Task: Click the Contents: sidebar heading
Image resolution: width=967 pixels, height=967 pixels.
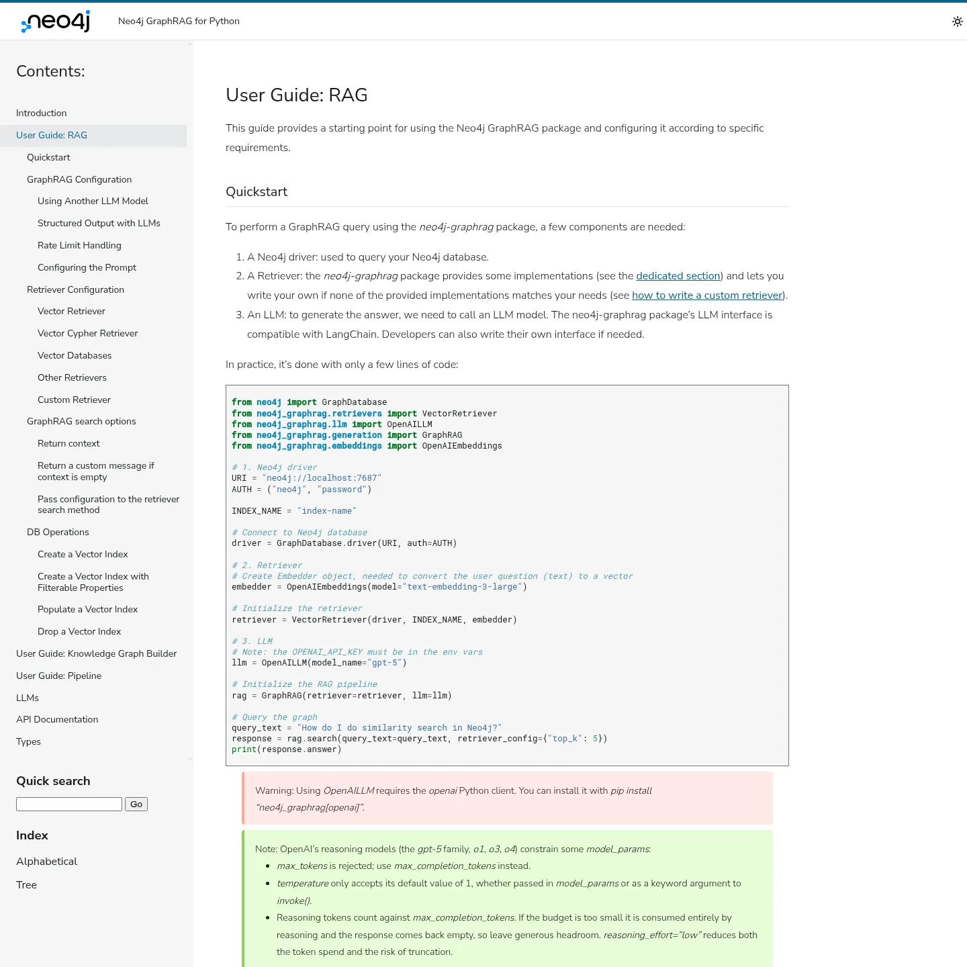Action: (x=50, y=71)
